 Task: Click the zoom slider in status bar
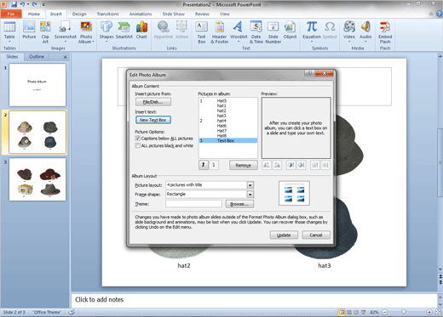[404, 312]
